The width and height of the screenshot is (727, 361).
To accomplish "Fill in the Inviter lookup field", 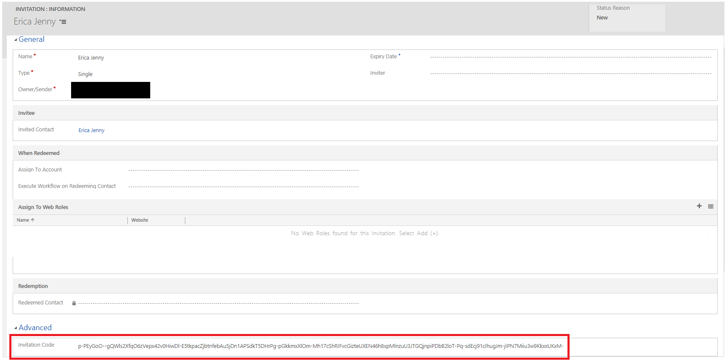I will [570, 73].
